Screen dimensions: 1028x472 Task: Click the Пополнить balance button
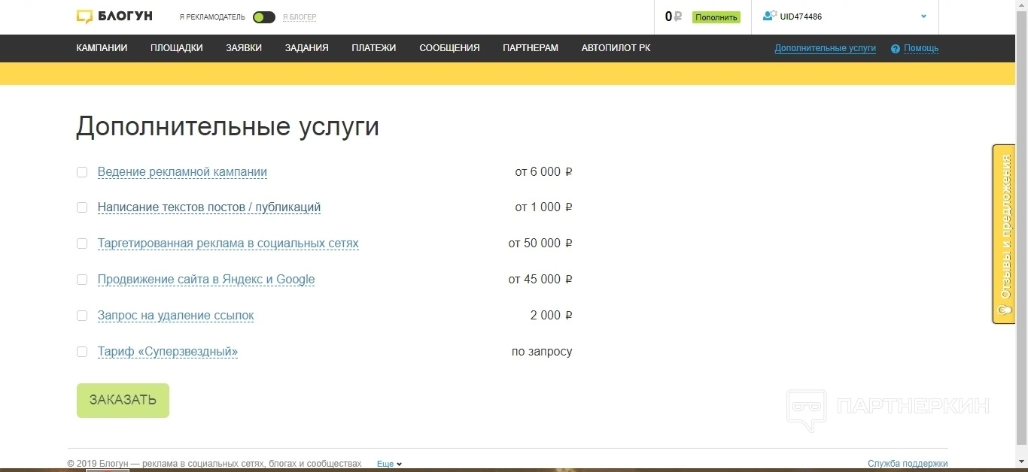tap(716, 17)
